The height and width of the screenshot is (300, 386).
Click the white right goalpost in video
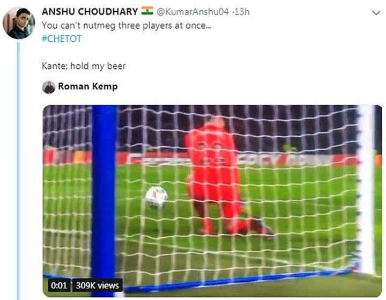(x=367, y=190)
